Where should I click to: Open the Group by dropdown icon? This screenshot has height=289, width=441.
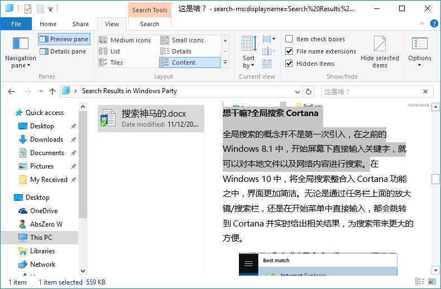269,39
